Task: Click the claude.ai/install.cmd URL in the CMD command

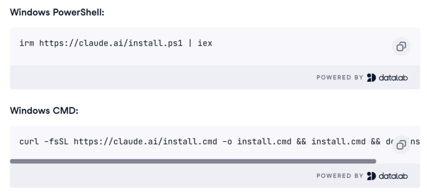Action: [x=145, y=141]
